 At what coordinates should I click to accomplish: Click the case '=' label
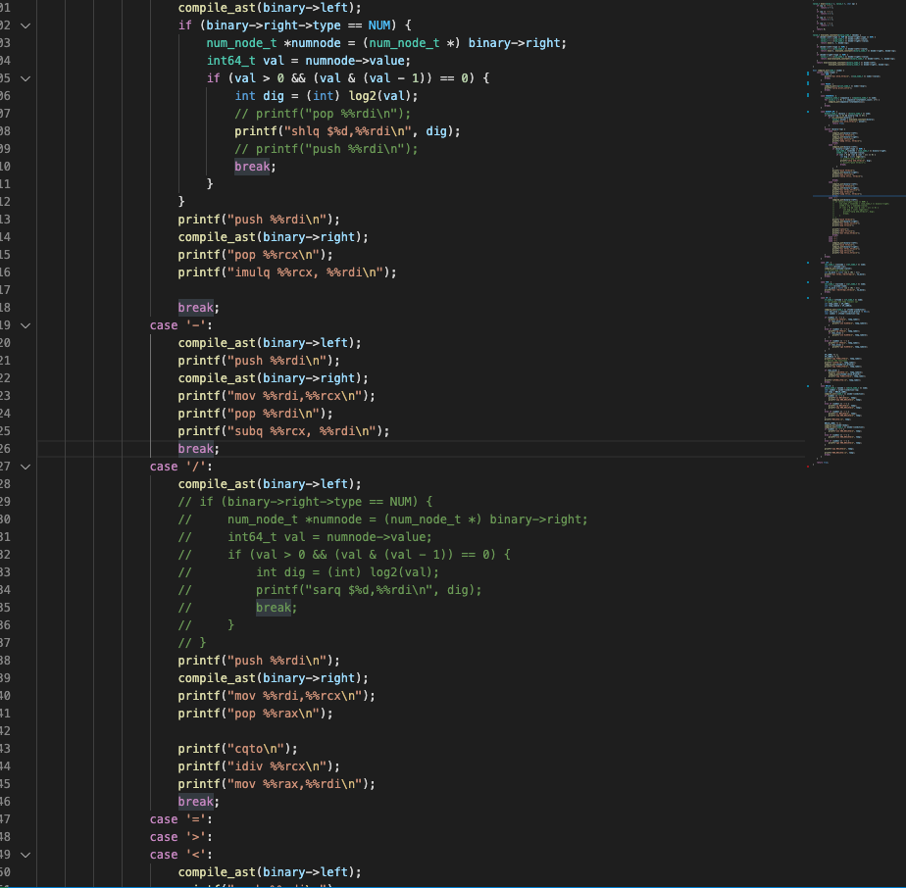pos(180,819)
